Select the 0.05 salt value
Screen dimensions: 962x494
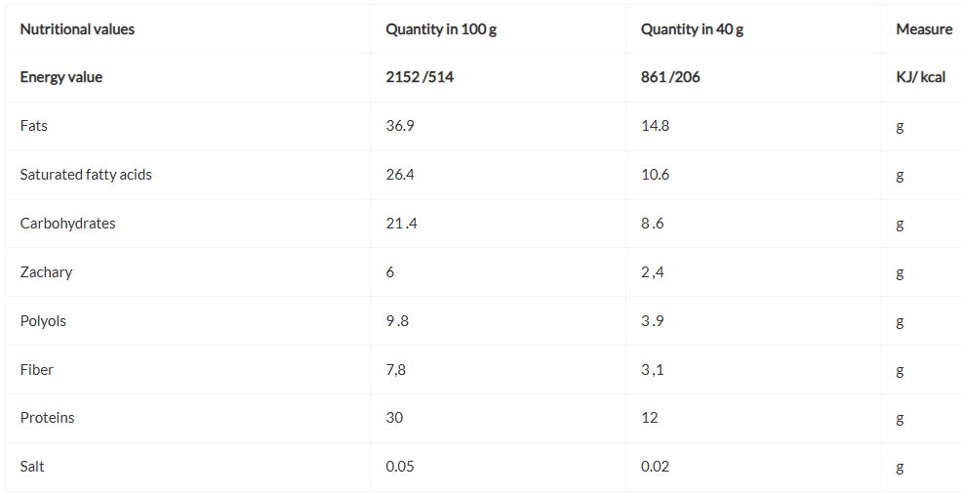coord(400,467)
